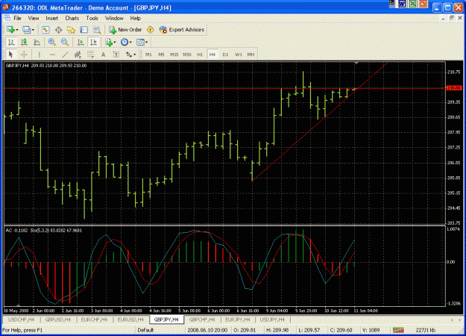The image size is (466, 336).
Task: Switch to M5 timeframe
Action: [161, 55]
